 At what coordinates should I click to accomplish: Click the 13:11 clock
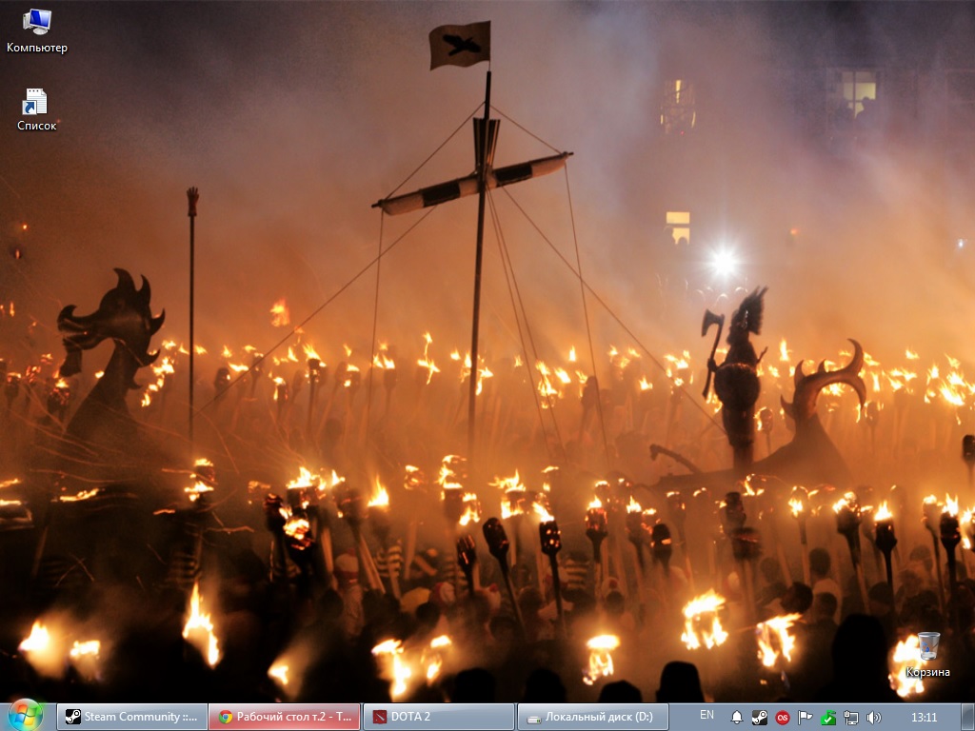coord(924,718)
